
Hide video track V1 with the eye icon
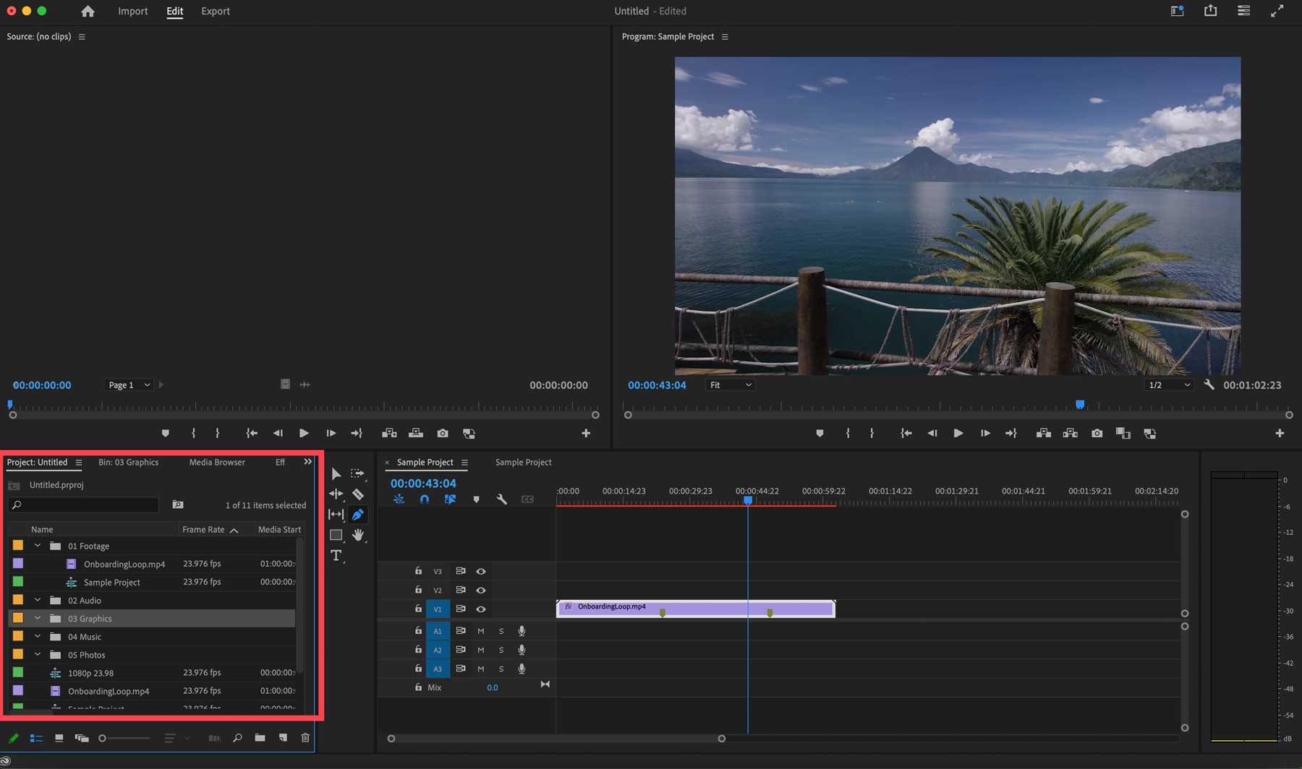481,609
